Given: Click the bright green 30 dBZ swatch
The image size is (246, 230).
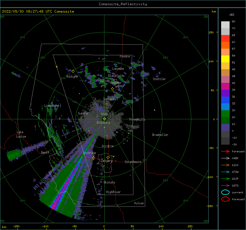Looking at the screenshot, I should [225, 114].
